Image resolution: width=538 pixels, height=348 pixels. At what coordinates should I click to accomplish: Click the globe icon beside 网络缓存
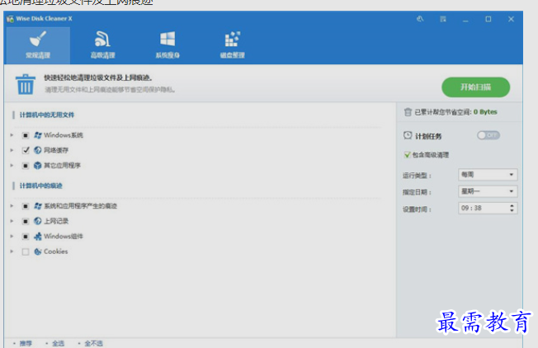coord(38,150)
